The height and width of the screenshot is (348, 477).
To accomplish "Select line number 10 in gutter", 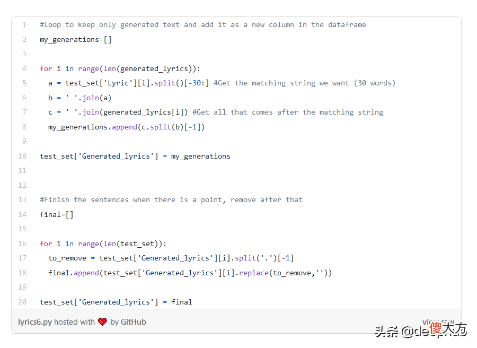I will pyautogui.click(x=22, y=156).
